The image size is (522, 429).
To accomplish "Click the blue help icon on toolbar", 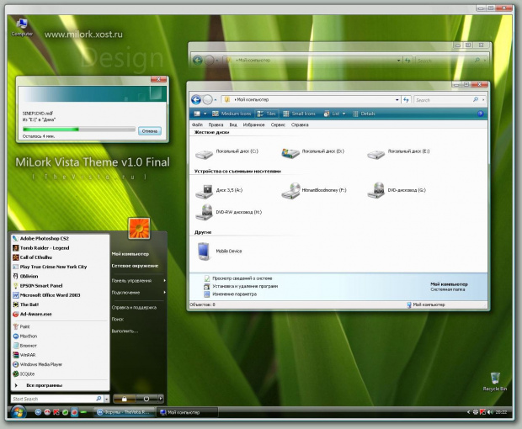I will tap(480, 114).
